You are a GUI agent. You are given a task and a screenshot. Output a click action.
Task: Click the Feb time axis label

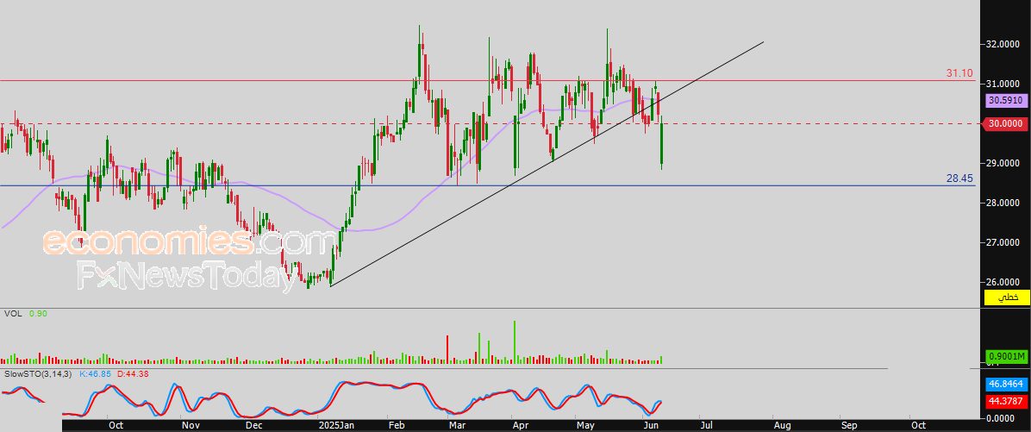click(396, 426)
